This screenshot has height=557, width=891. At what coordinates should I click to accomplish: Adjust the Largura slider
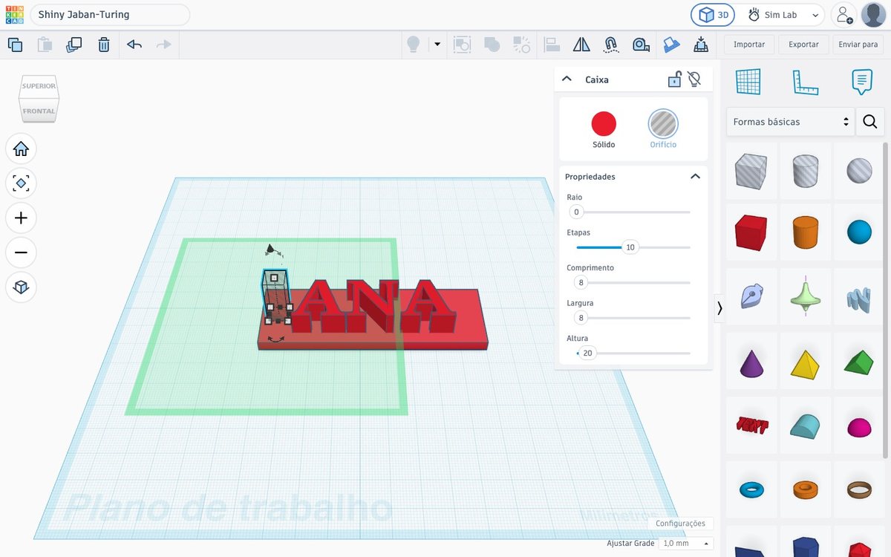coord(581,318)
